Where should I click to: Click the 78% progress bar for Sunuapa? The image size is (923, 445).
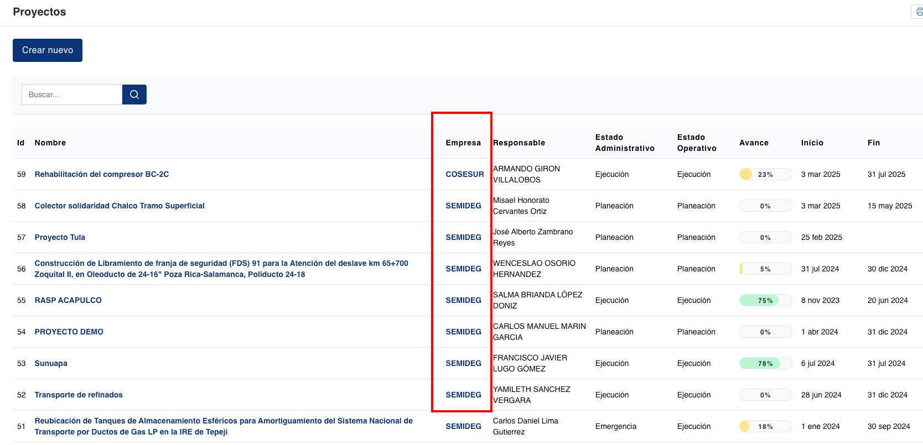(765, 363)
